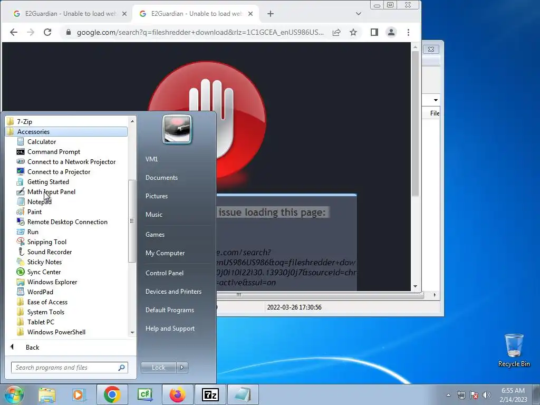
Task: Open Control Panel
Action: [165, 273]
